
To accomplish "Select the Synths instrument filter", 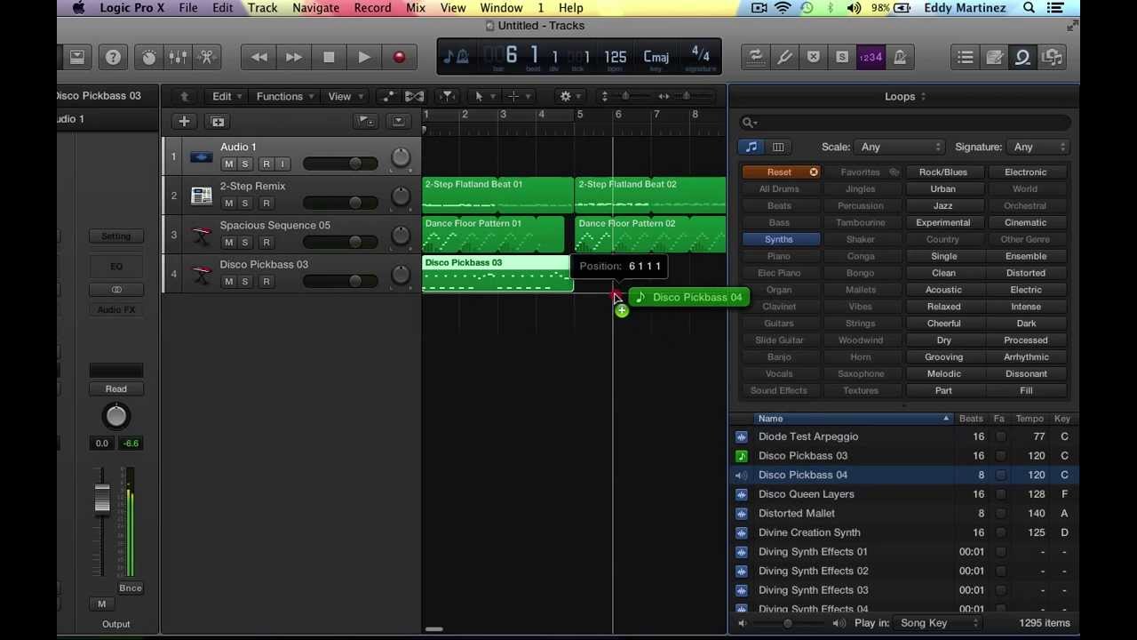I will coord(779,239).
